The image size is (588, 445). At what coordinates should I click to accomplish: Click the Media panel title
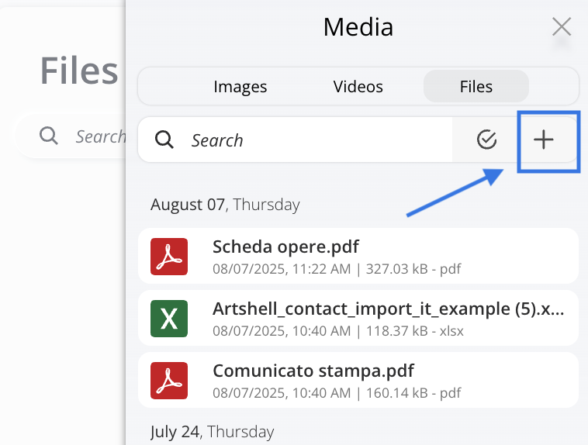point(358,27)
